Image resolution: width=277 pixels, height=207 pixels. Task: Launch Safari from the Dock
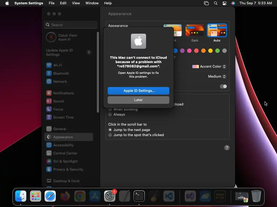(50, 196)
